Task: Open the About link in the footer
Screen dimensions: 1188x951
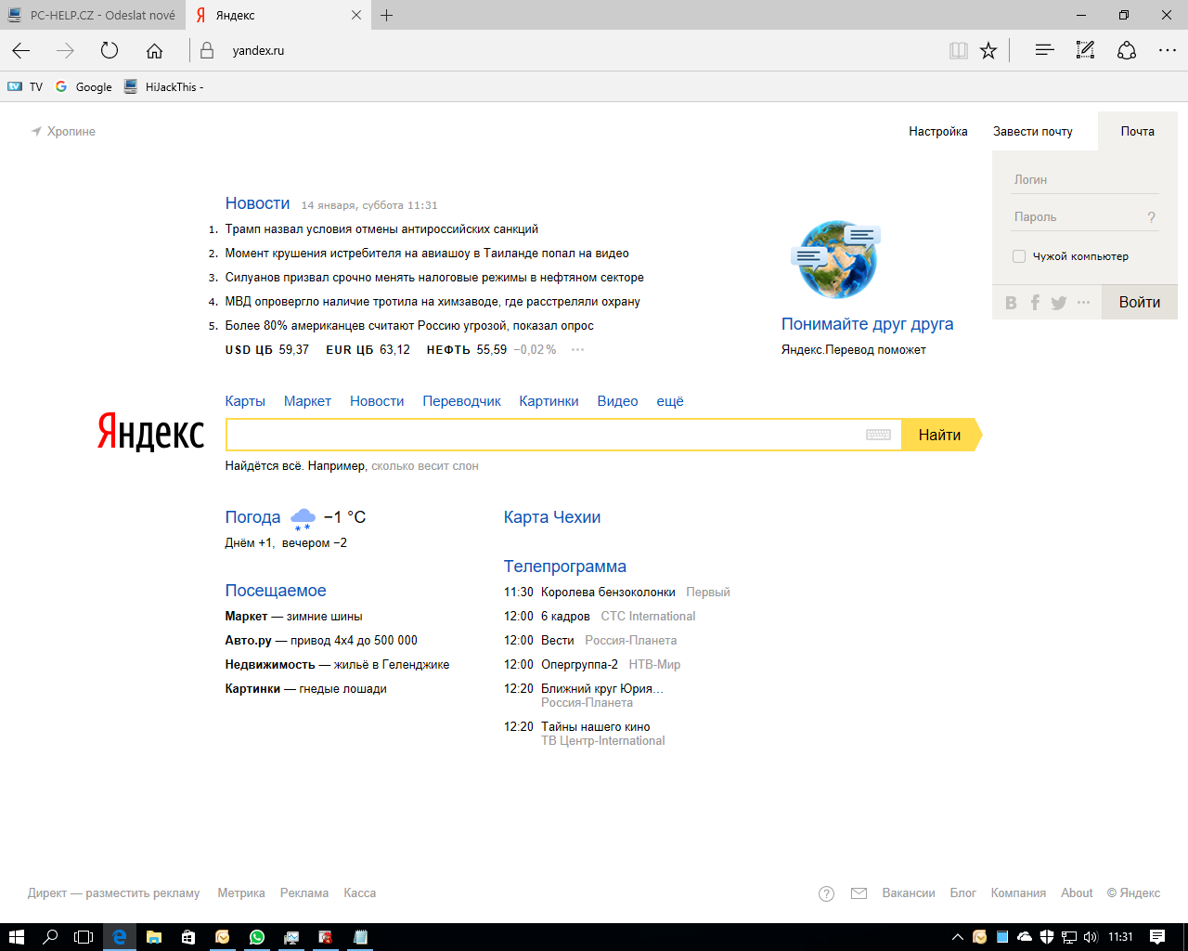Action: (1077, 893)
